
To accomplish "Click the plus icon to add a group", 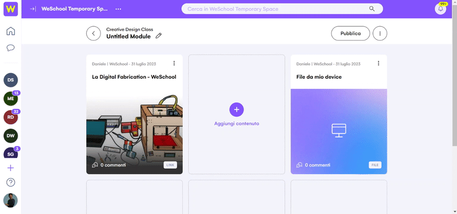I will coord(10,168).
